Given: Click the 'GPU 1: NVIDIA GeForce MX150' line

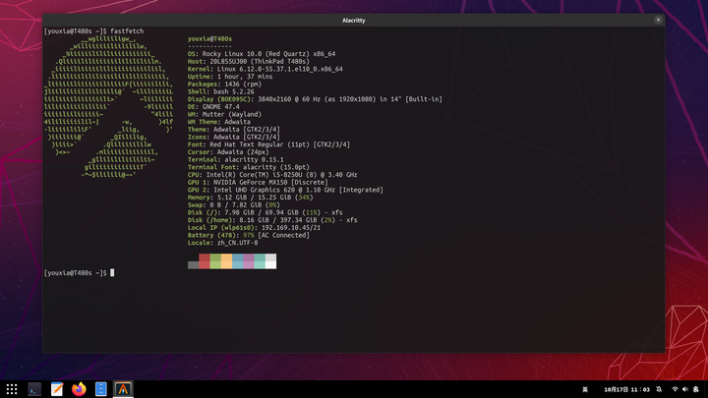Looking at the screenshot, I should click(258, 183).
